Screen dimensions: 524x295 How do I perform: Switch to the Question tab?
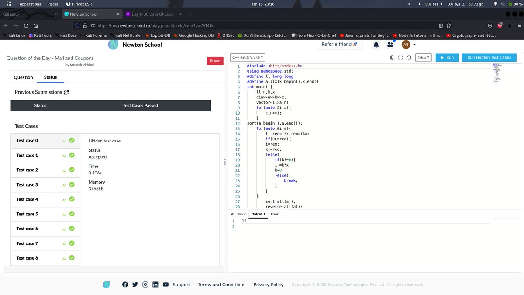[x=23, y=77]
